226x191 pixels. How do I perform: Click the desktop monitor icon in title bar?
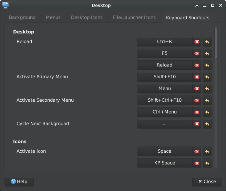pos(6,5)
